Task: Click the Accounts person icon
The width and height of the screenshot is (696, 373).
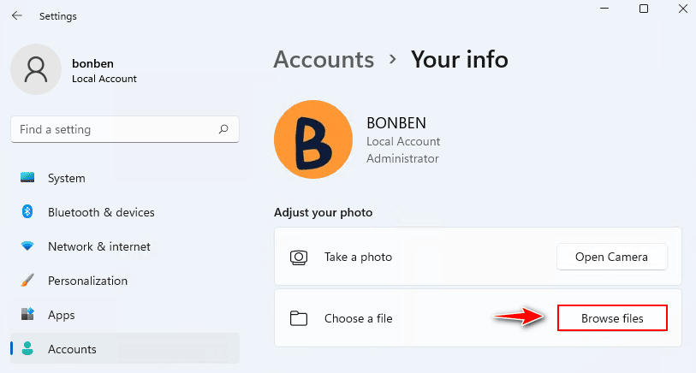Action: pyautogui.click(x=27, y=349)
